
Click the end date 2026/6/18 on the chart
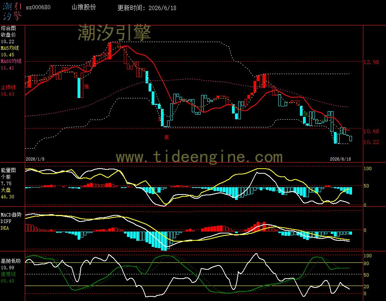340,159
